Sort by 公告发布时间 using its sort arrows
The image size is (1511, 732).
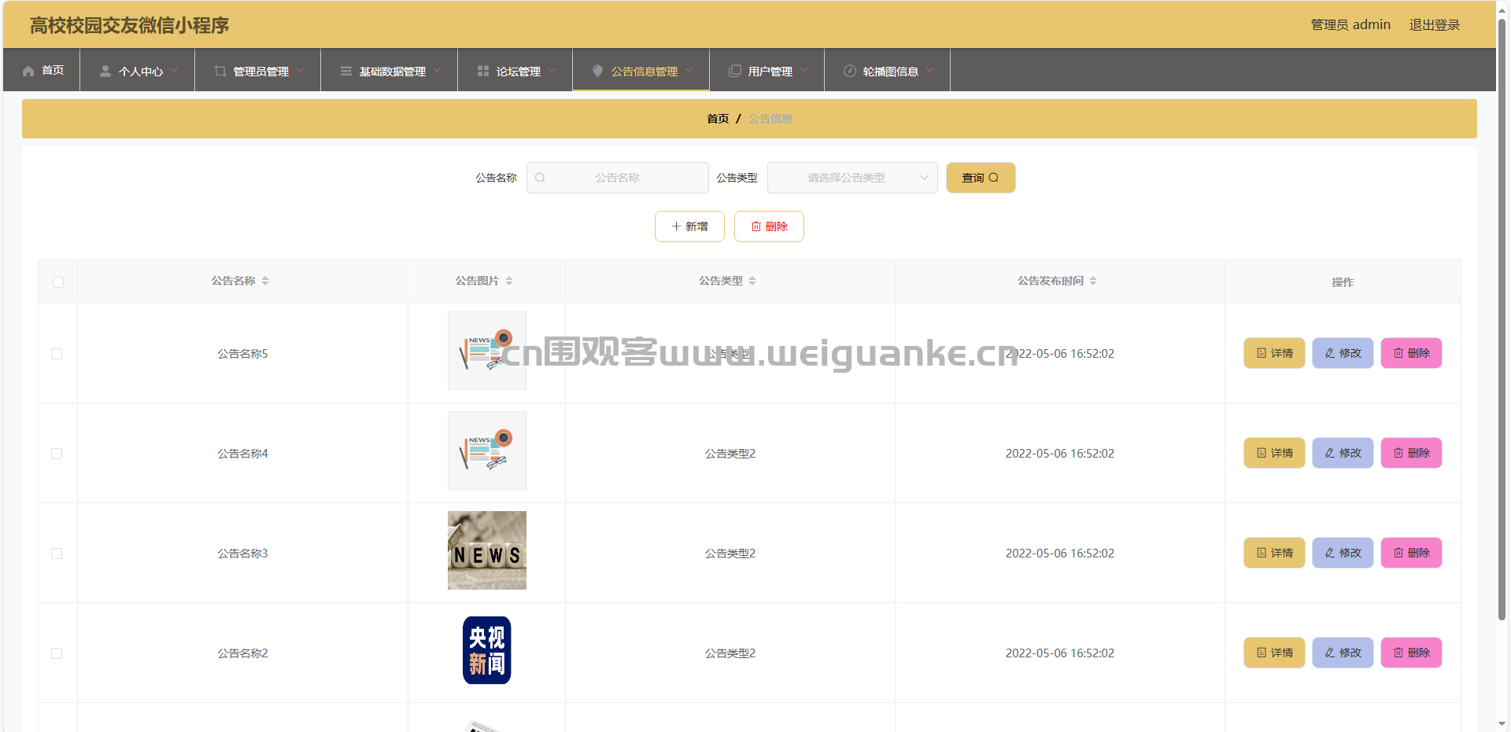click(x=1093, y=281)
